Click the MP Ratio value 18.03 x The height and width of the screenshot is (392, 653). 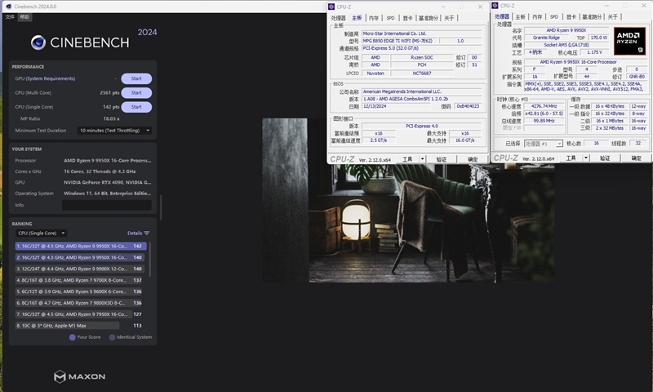[111, 118]
